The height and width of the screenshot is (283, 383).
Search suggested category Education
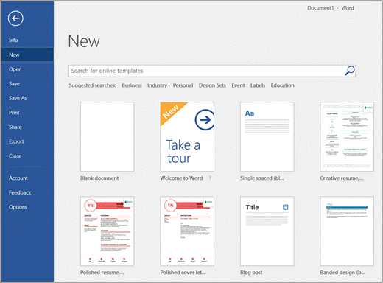(282, 85)
